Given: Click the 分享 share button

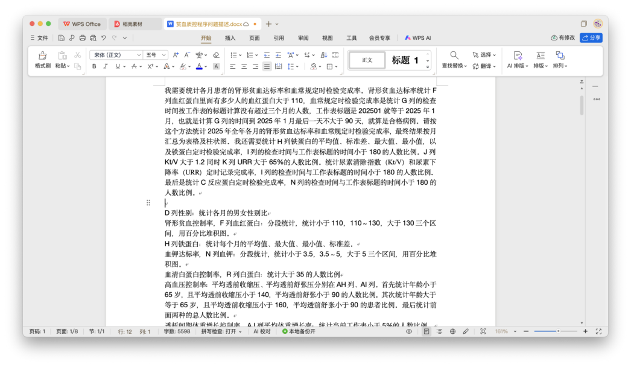Looking at the screenshot, I should point(591,37).
